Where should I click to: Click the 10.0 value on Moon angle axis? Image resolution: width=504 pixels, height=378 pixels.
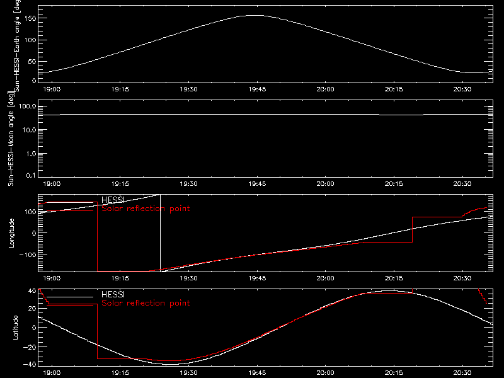click(x=29, y=130)
